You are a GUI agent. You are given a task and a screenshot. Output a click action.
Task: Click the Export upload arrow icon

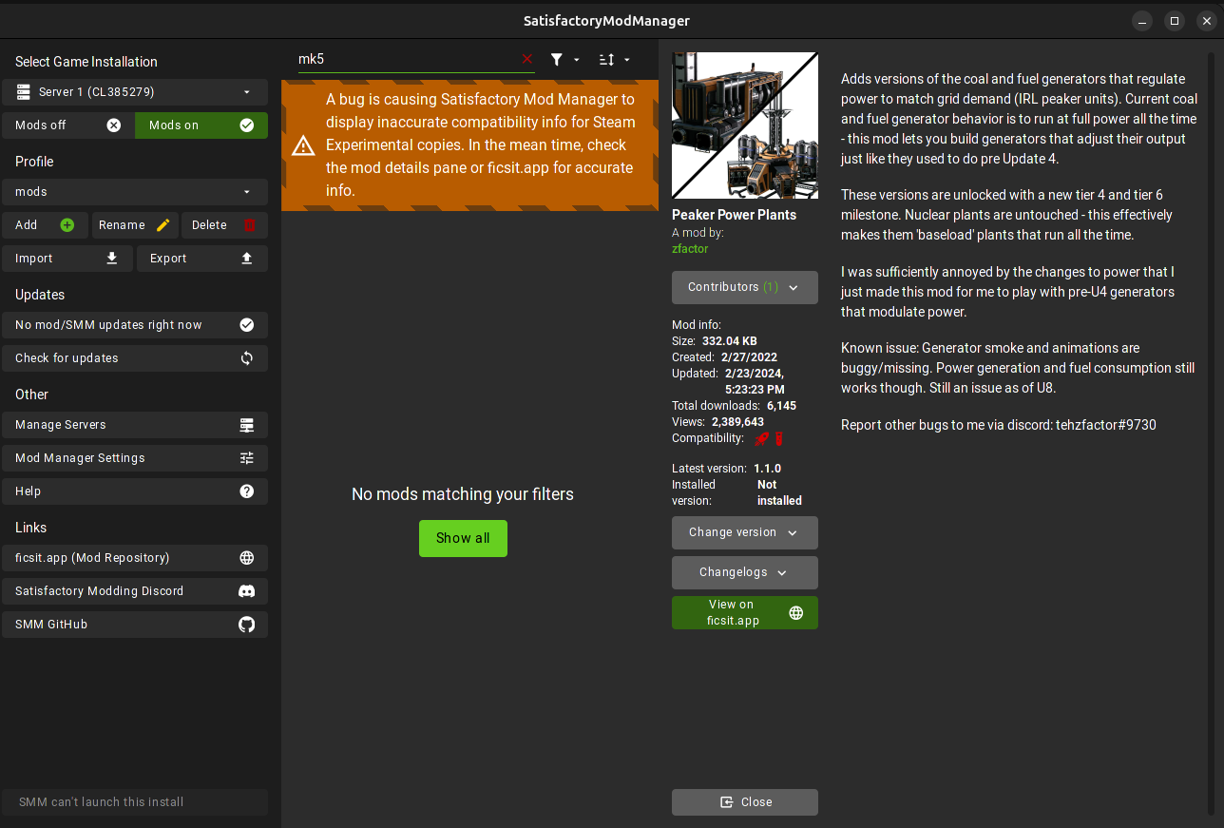pyautogui.click(x=247, y=259)
